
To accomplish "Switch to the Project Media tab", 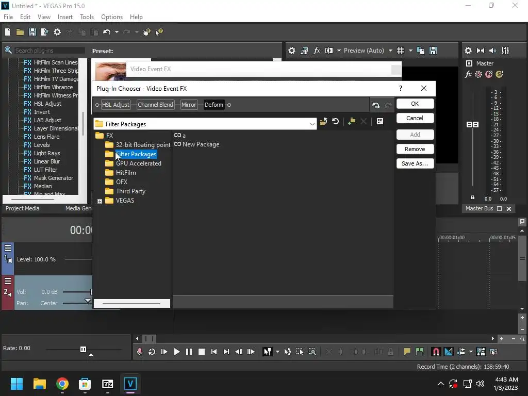I will [23, 208].
